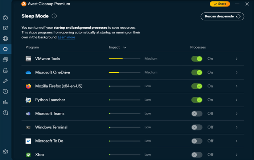Viewport: 254px width, 160px height.
Task: Expand Microsoft To Do row chevron
Action: [x=237, y=141]
